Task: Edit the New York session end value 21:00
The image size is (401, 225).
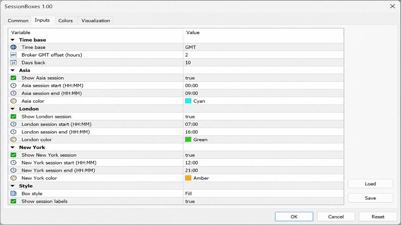Action: tap(263, 170)
